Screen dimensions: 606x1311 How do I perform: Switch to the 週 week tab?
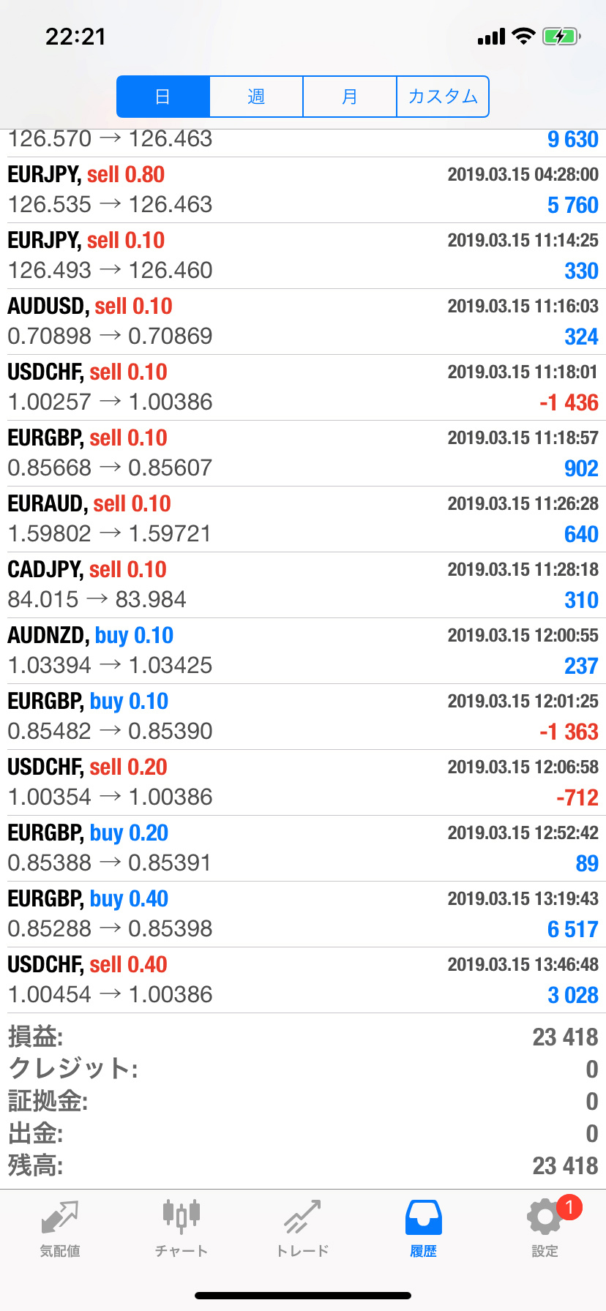click(x=256, y=97)
